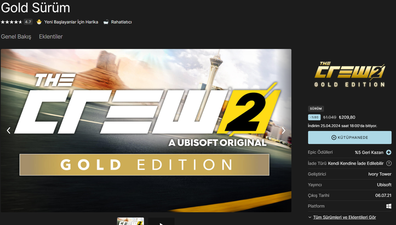This screenshot has width=396, height=225.
Task: Click the Crew 2 Gold Edition sidebar logo
Action: tap(350, 74)
